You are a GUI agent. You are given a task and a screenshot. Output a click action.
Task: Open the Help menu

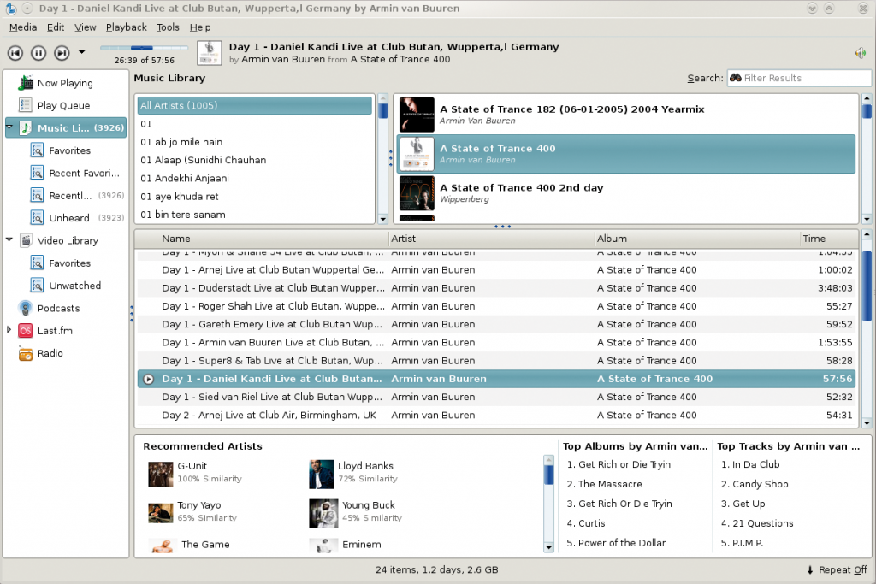200,27
